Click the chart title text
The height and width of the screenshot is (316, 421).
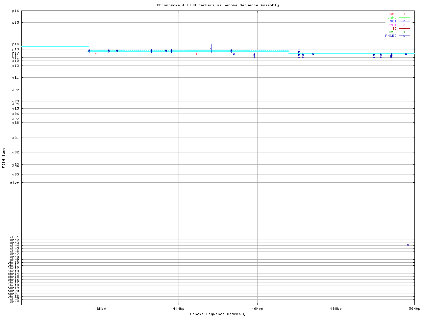click(x=218, y=5)
